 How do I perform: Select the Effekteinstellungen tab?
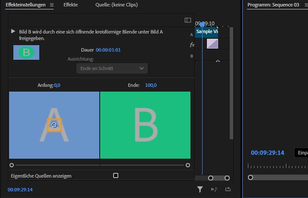25,5
